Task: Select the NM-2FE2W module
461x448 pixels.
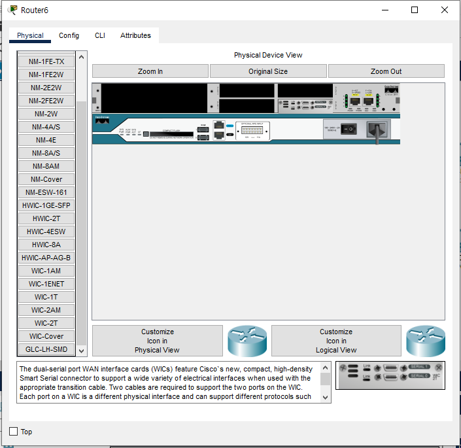Action: (46, 101)
